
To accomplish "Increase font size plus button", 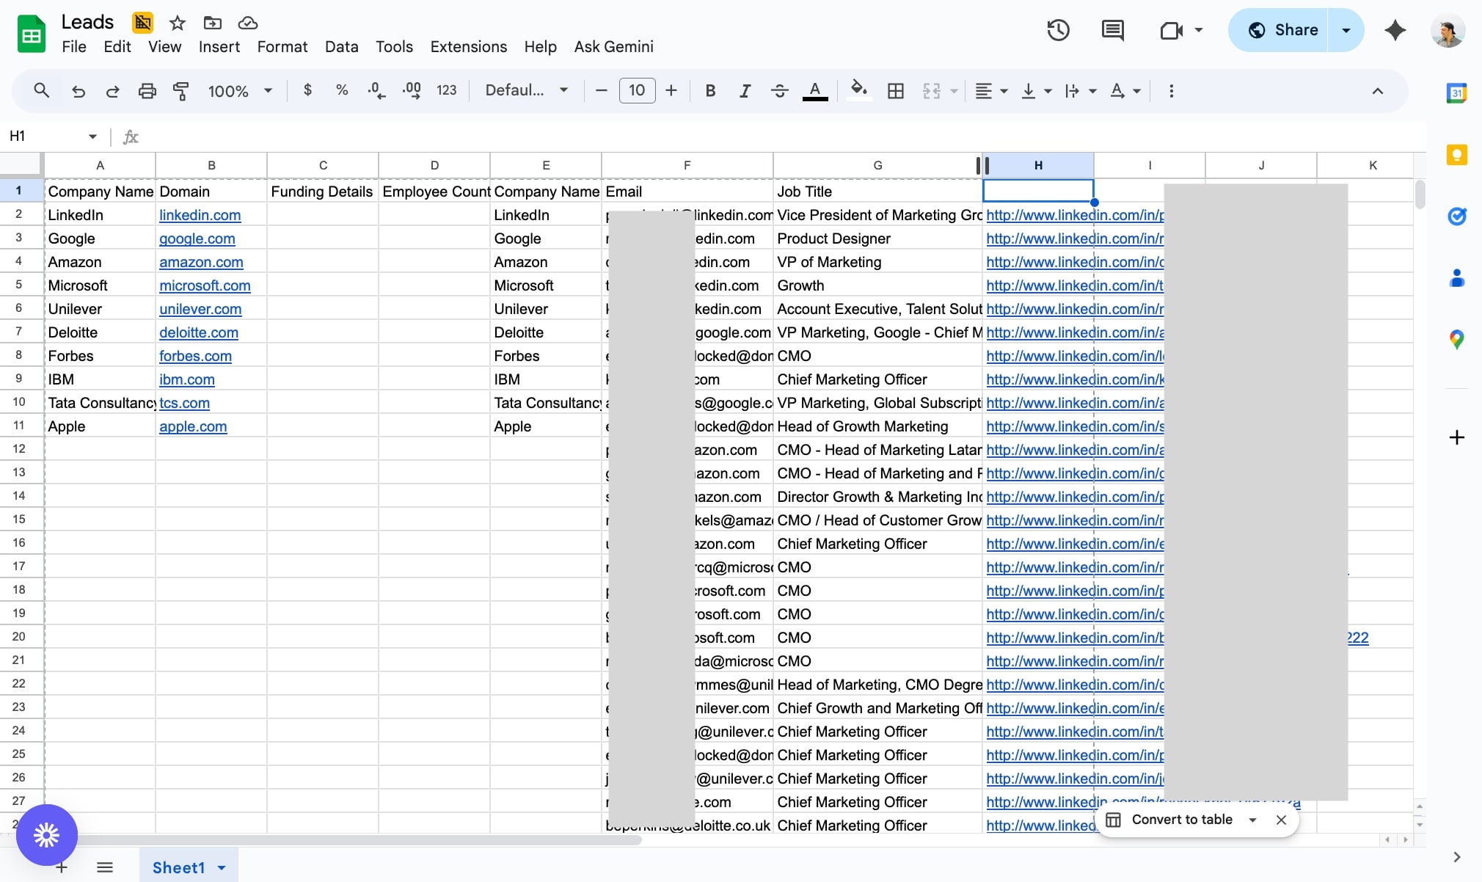I will click(x=671, y=91).
